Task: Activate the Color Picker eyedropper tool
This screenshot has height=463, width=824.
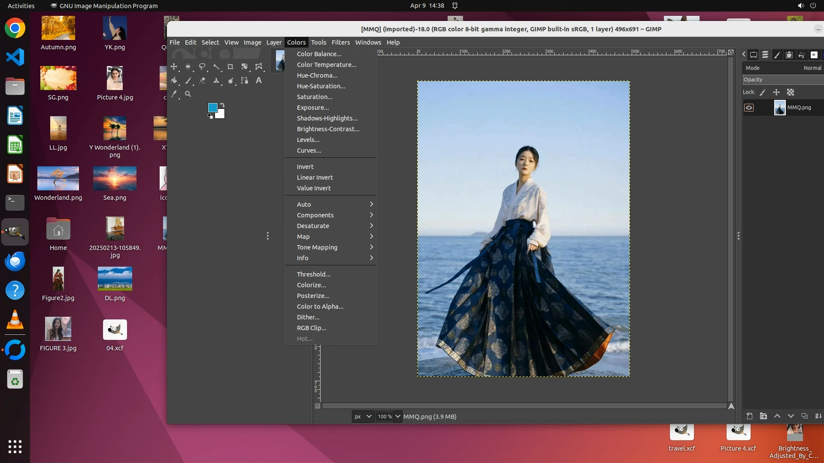Action: tap(174, 94)
